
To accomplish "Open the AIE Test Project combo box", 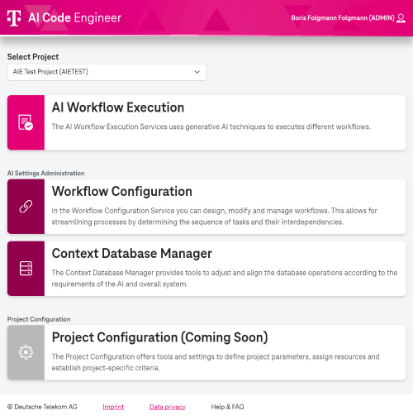I will 107,72.
